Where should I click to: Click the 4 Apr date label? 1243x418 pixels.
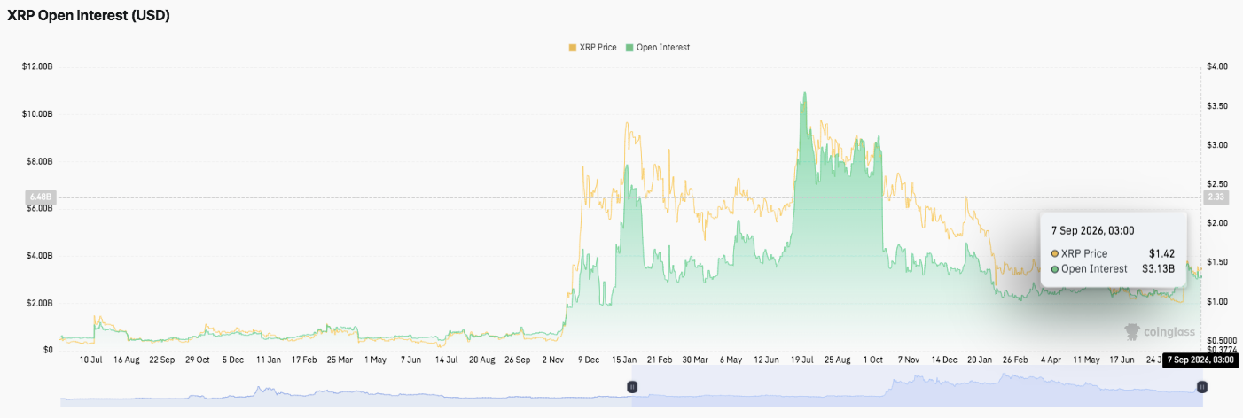point(1050,360)
